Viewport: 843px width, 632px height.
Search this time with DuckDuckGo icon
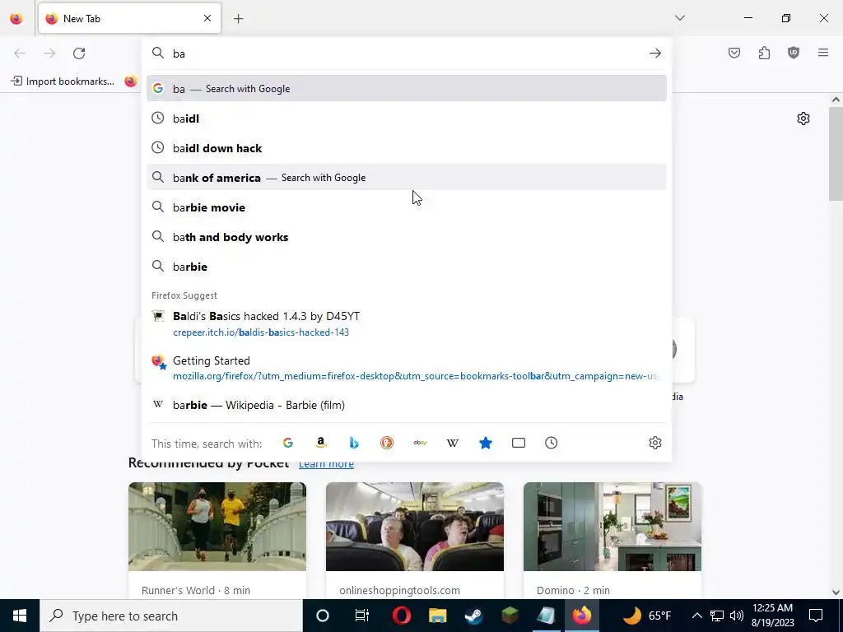[x=387, y=443]
